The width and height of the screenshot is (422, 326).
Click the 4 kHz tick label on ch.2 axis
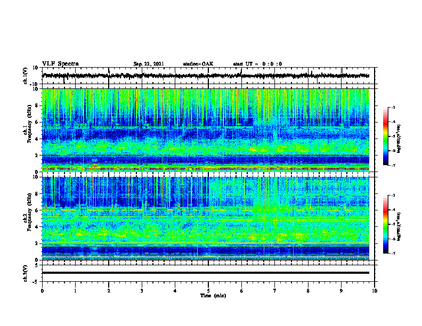click(x=37, y=227)
